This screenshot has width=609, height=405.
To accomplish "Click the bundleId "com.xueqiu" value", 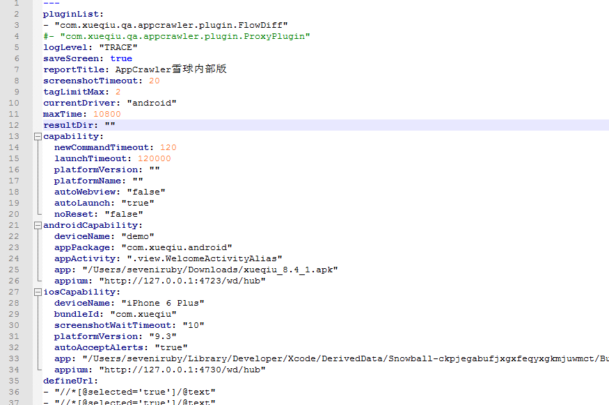I will click(143, 314).
